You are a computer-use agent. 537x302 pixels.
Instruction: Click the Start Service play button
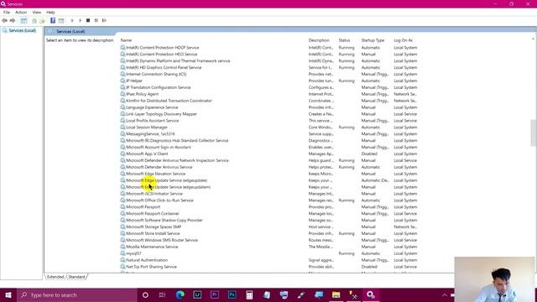(x=72, y=20)
